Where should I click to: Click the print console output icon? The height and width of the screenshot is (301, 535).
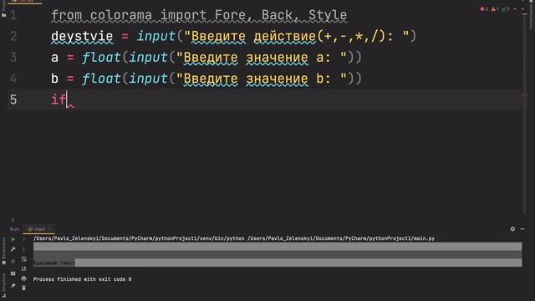click(23, 278)
